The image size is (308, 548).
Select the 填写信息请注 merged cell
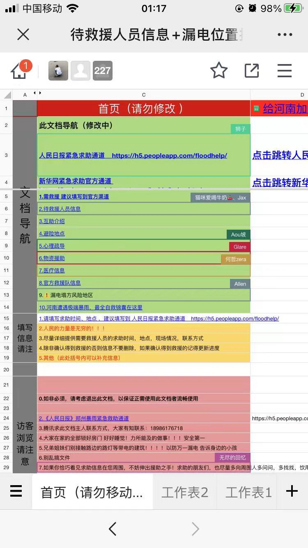(x=25, y=338)
